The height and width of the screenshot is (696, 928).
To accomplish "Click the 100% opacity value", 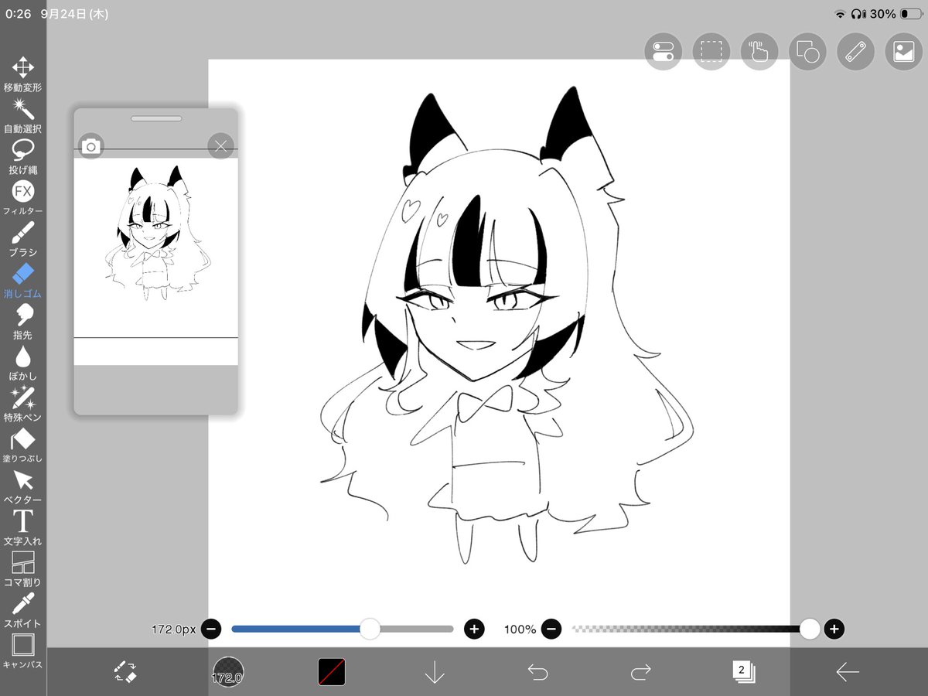I will click(520, 629).
